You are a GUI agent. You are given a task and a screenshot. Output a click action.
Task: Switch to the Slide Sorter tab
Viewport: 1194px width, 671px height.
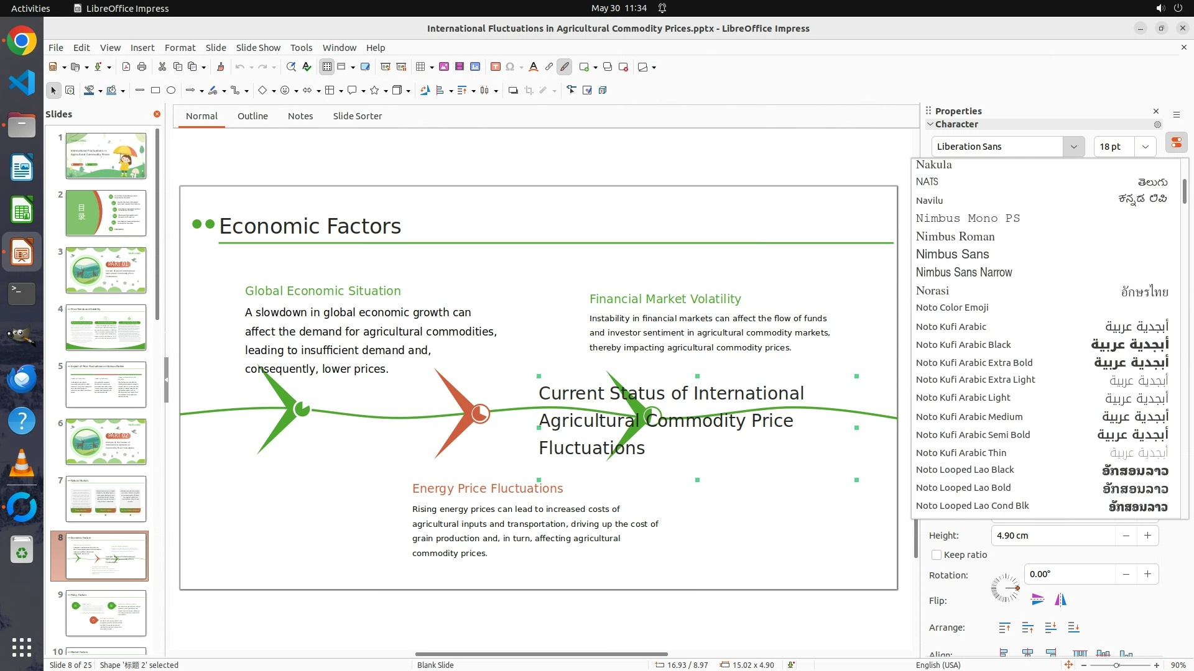357,116
